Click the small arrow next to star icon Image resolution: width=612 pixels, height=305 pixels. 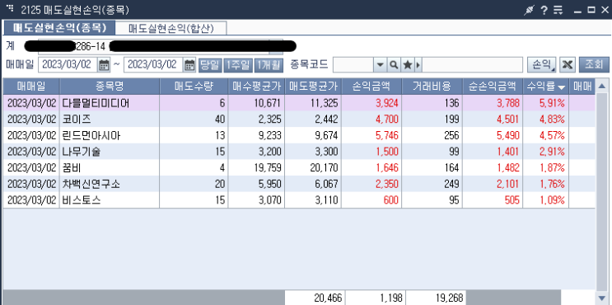418,65
